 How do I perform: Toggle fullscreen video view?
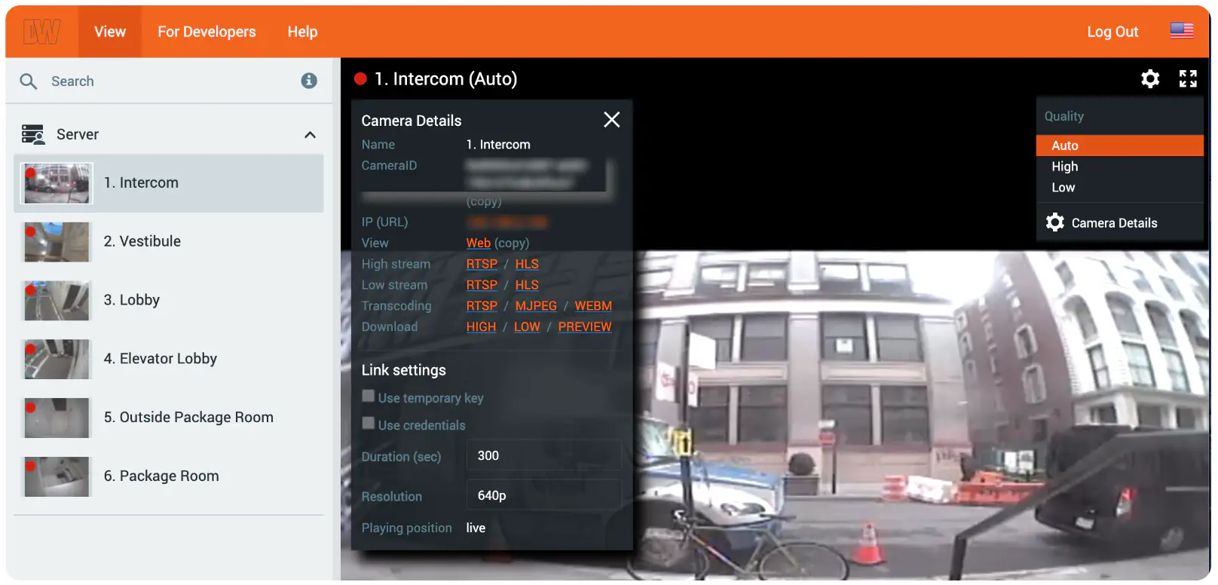[1188, 79]
